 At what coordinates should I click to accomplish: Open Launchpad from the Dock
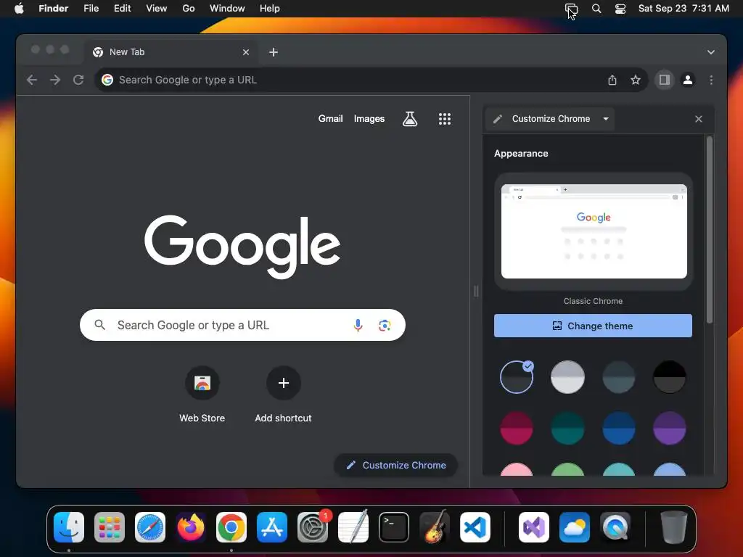[110, 527]
